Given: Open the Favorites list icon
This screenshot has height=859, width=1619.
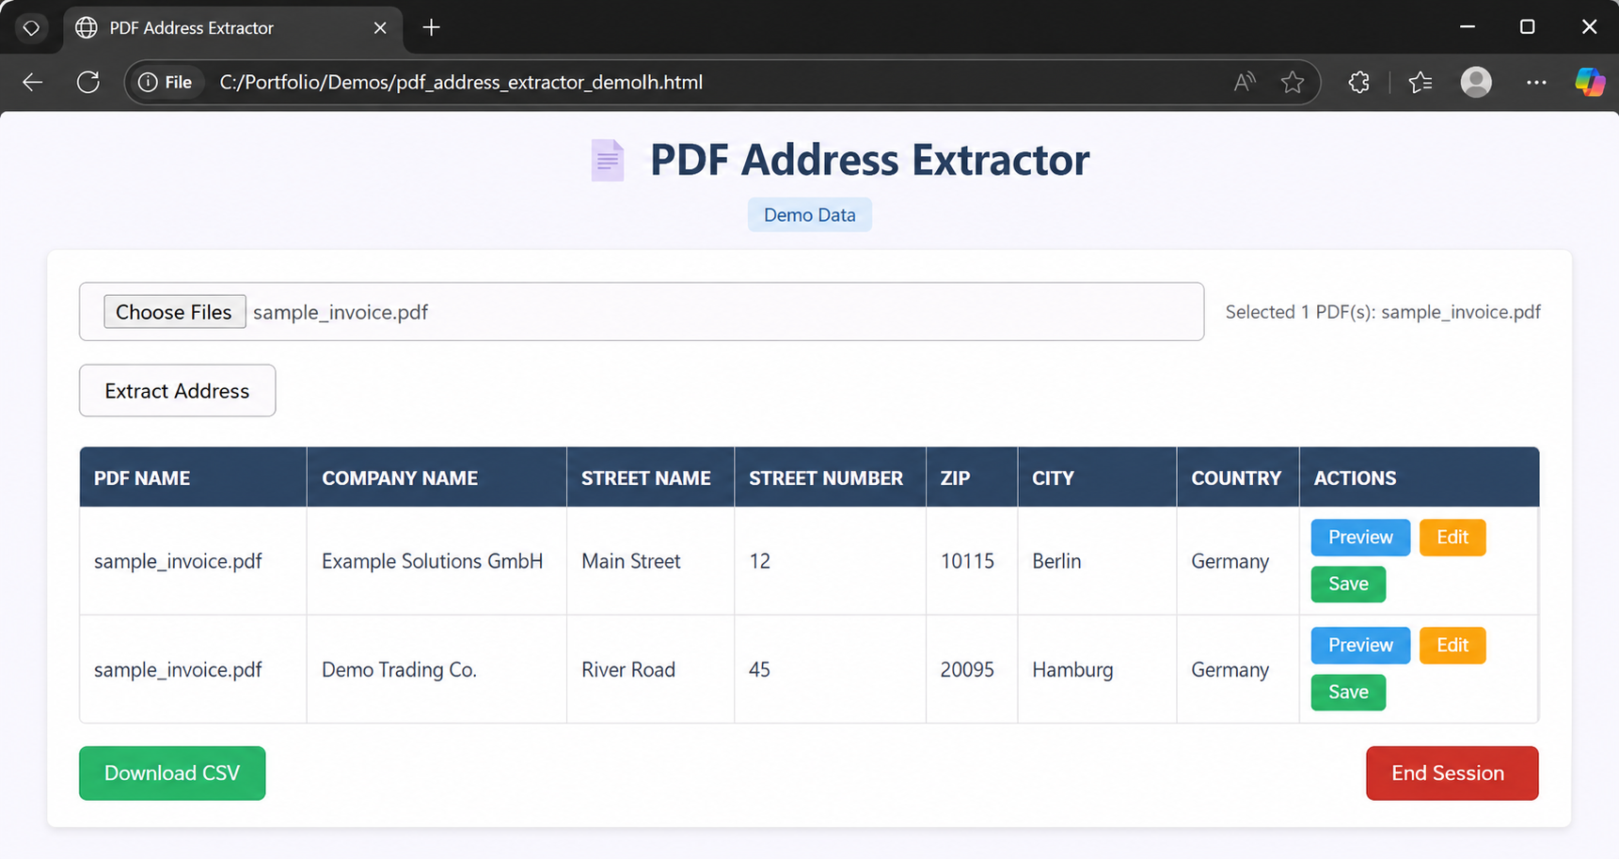Looking at the screenshot, I should pyautogui.click(x=1421, y=83).
